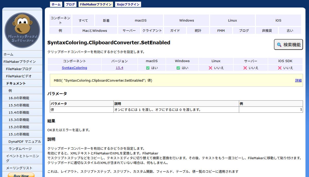Screen dimensions: 309x177
Task: Open the version 15.4 link
Action: [119, 68]
